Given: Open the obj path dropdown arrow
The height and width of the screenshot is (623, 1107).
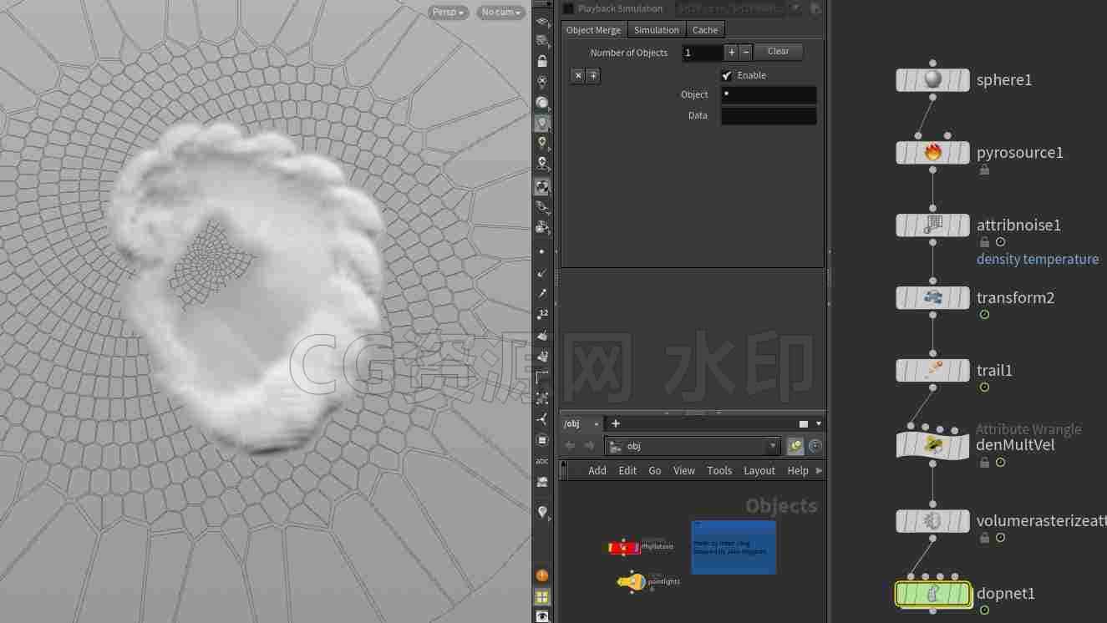Looking at the screenshot, I should pos(773,446).
